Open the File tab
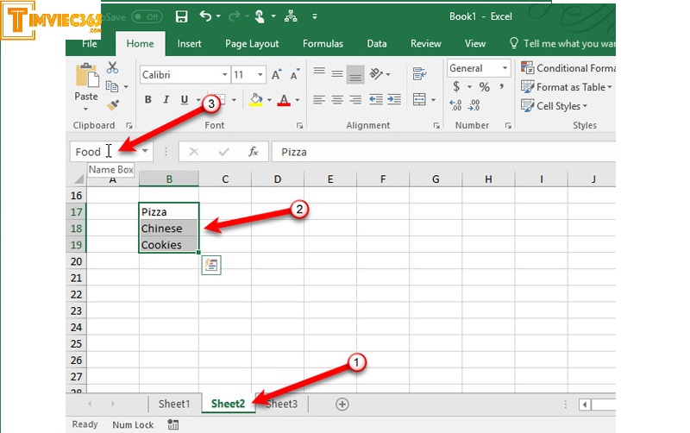 90,44
